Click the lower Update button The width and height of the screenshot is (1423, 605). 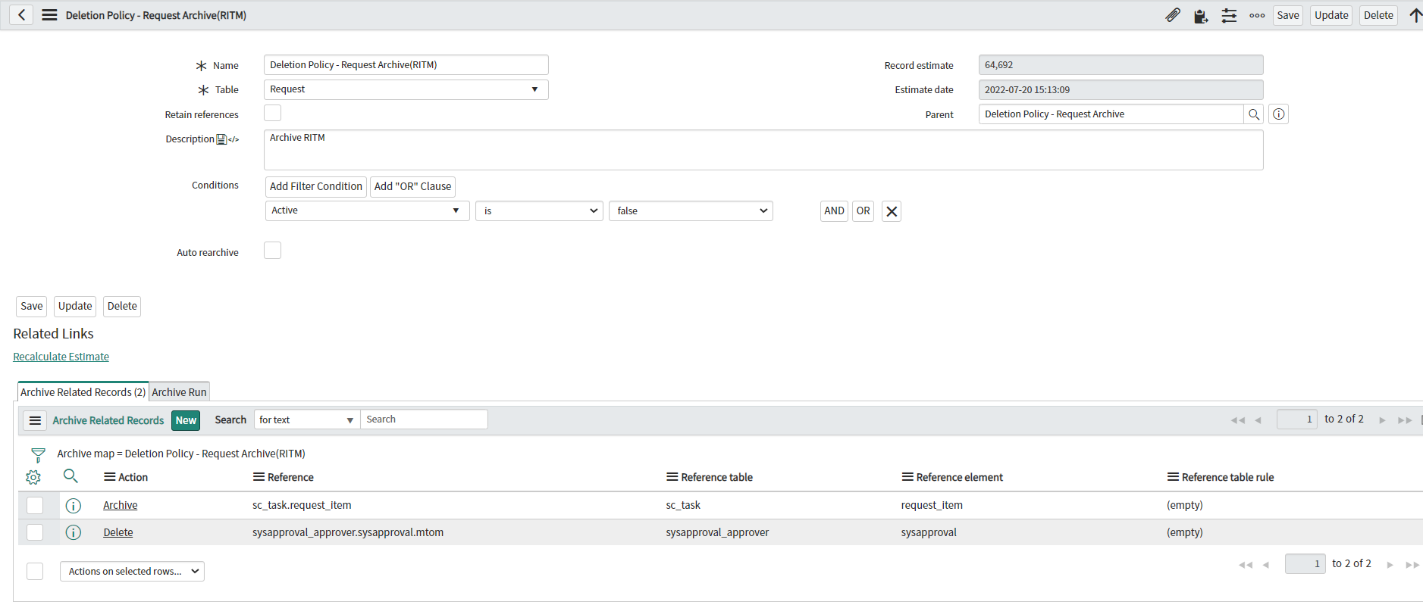point(75,307)
